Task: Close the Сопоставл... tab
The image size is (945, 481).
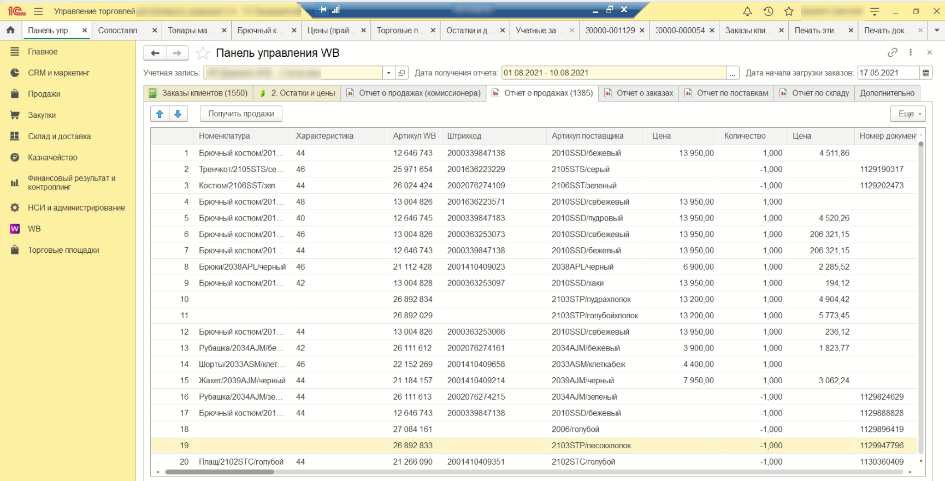Action: 155,30
